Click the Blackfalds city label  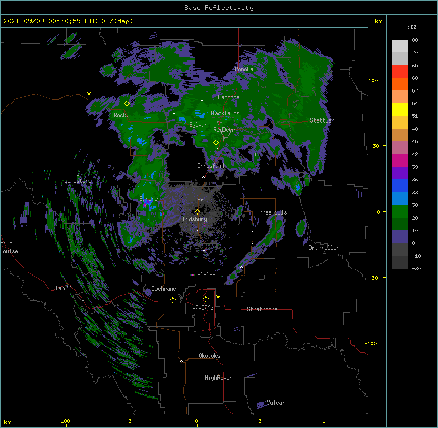[224, 113]
